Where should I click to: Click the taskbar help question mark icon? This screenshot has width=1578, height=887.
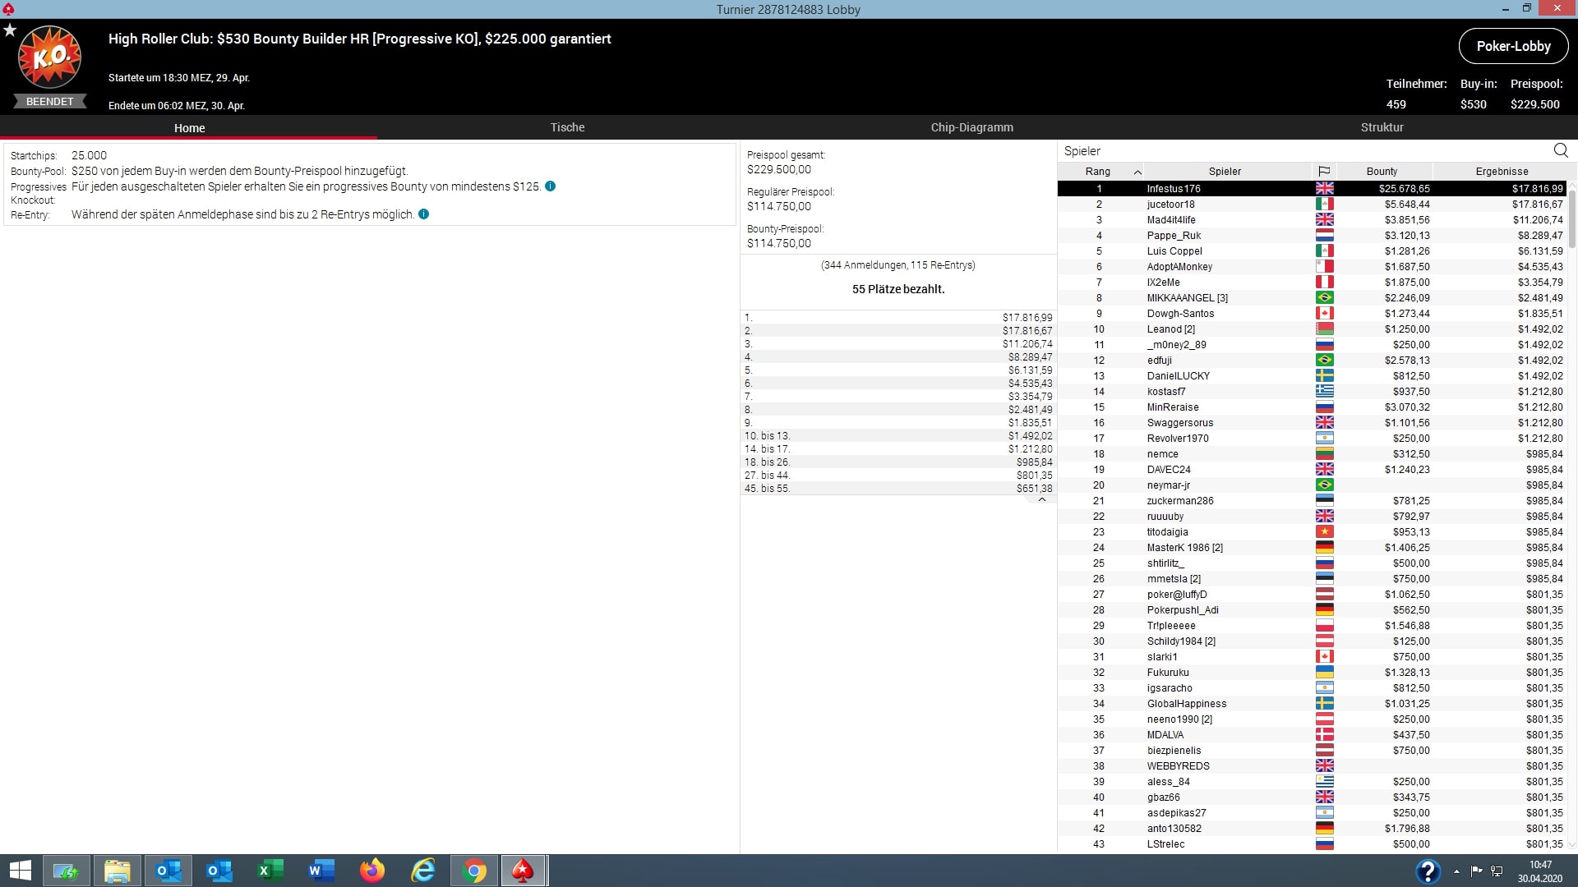pyautogui.click(x=1428, y=871)
